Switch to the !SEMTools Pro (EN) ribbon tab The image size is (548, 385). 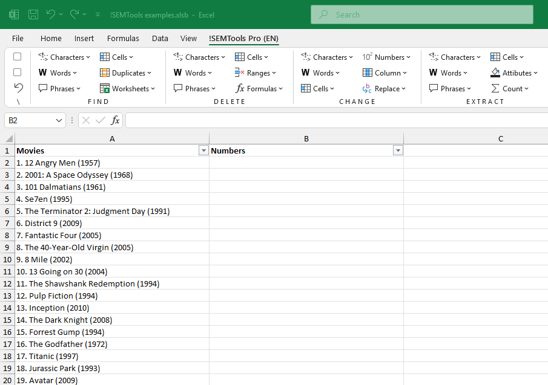243,37
